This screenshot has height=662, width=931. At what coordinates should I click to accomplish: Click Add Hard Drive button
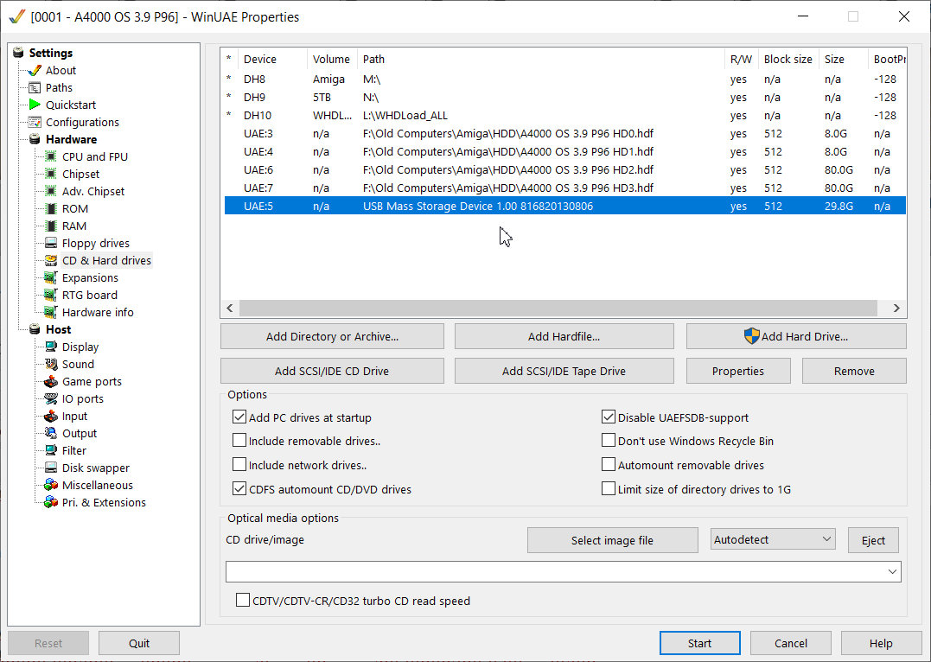796,337
